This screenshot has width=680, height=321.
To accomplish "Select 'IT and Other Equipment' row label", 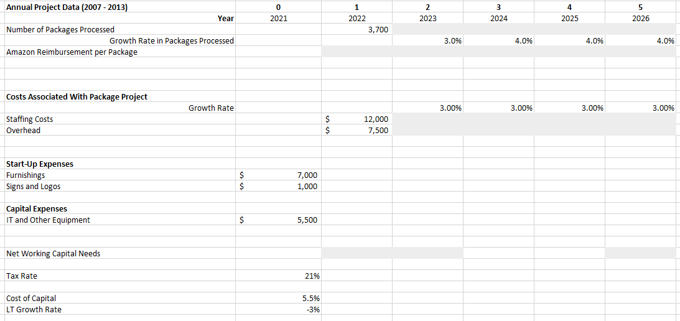I will [x=48, y=220].
